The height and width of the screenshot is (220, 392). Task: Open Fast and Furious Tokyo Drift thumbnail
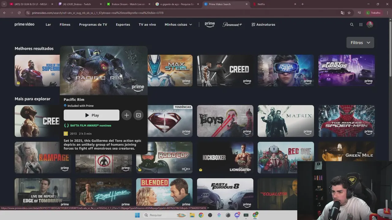click(x=347, y=71)
